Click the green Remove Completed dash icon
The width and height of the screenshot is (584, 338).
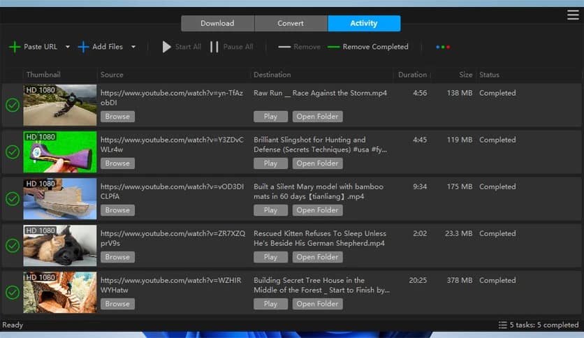[333, 47]
